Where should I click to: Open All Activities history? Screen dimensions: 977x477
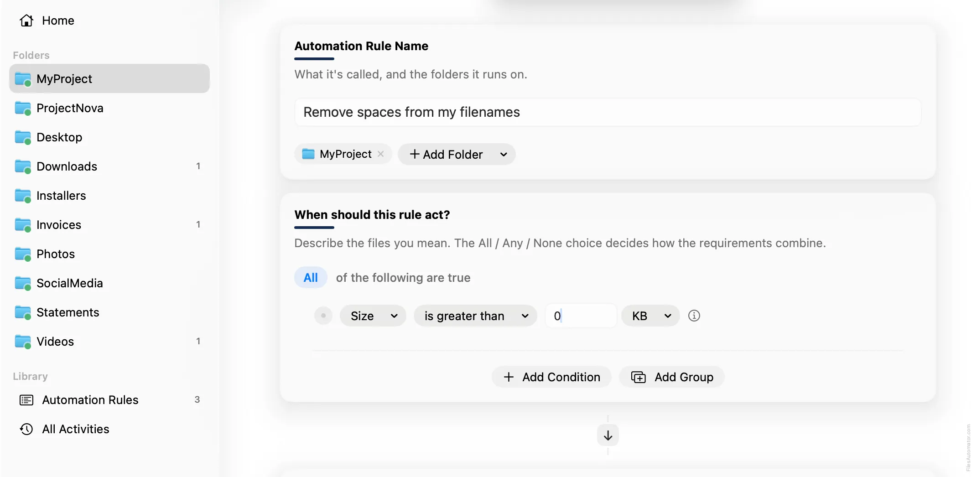(109, 429)
